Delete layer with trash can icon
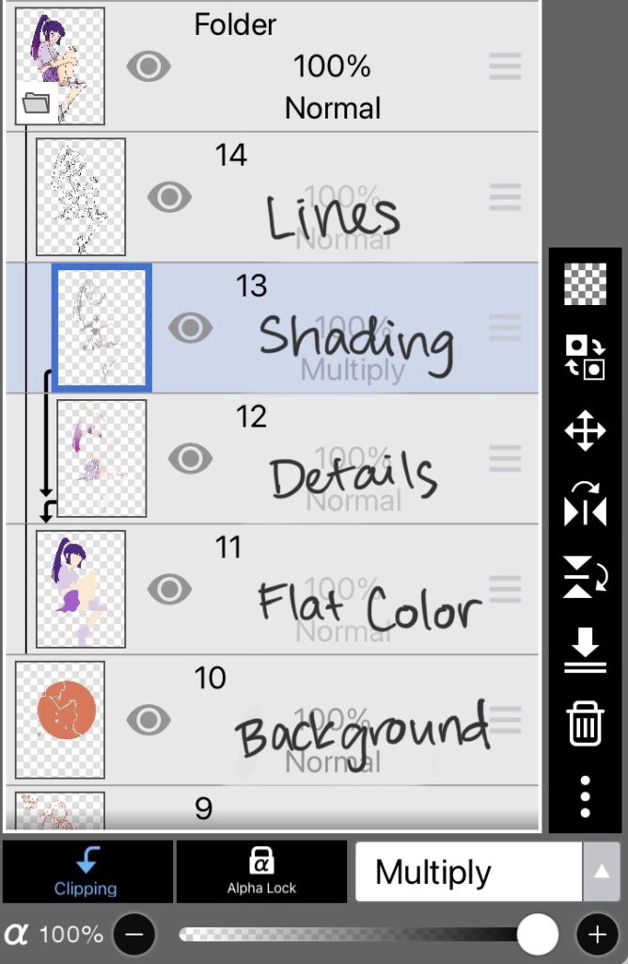Viewport: 628px width, 964px height. tap(585, 725)
